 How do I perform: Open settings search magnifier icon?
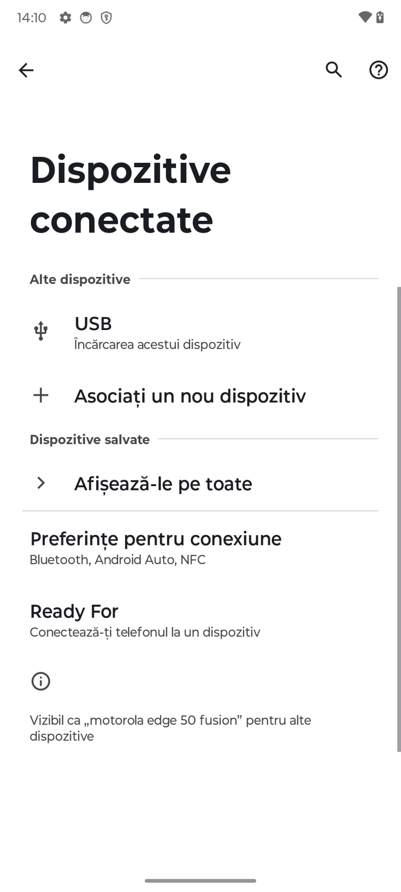click(334, 70)
